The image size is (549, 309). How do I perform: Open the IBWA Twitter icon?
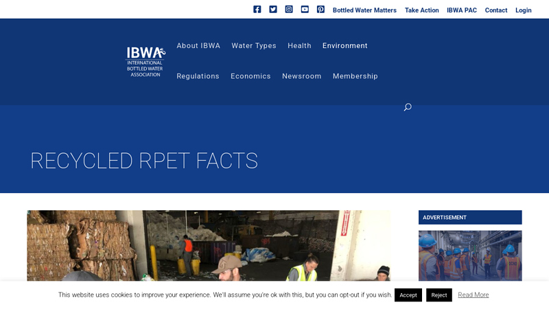[273, 10]
